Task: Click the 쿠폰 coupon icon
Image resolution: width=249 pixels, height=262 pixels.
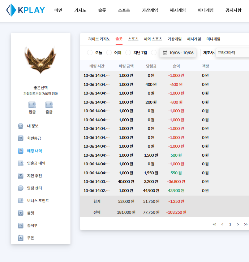Action: (21, 238)
